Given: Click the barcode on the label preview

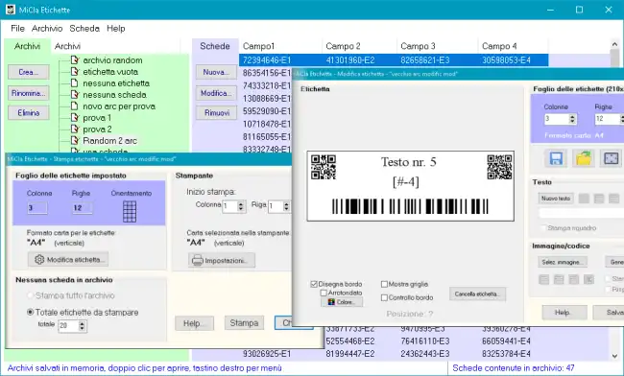Looking at the screenshot, I should point(410,206).
